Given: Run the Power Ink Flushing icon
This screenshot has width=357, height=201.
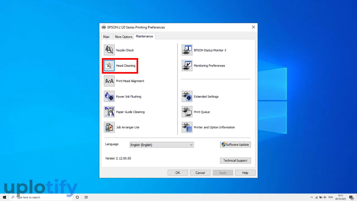Looking at the screenshot, I should pyautogui.click(x=109, y=96).
